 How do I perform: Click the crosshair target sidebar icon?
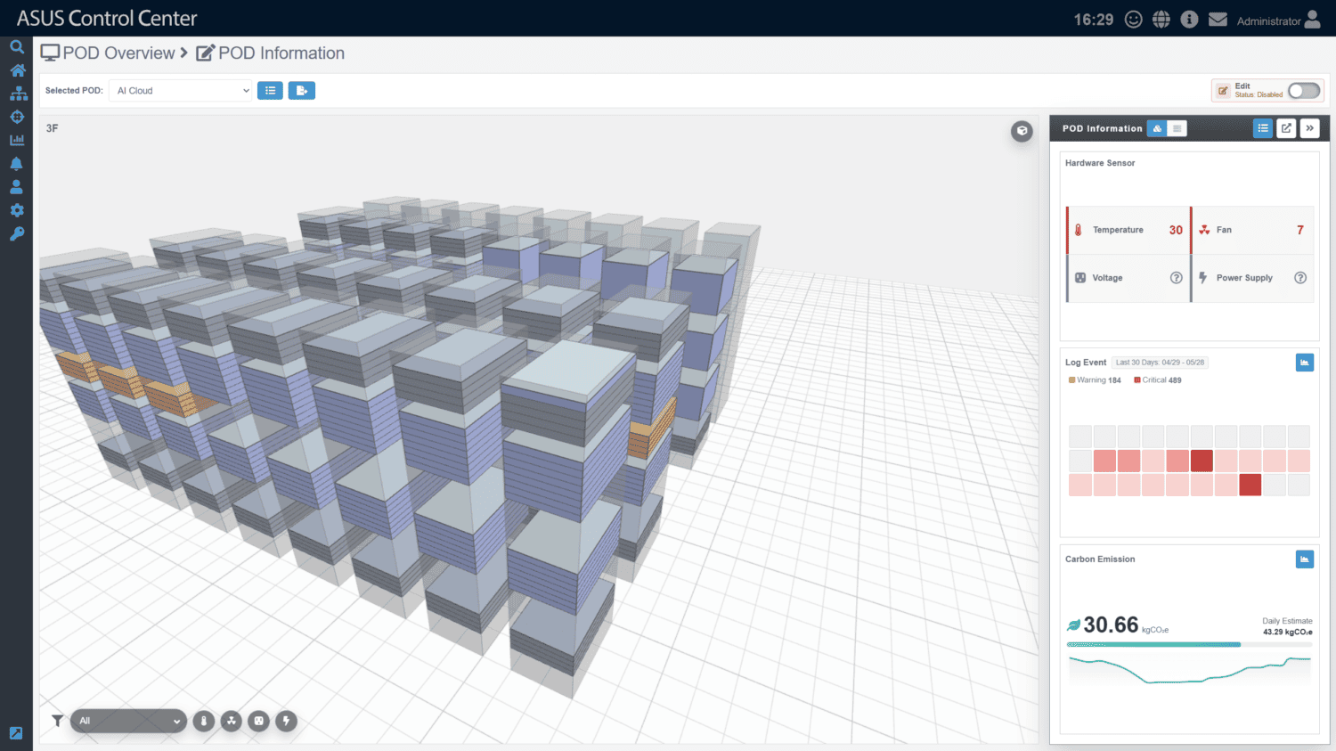17,117
